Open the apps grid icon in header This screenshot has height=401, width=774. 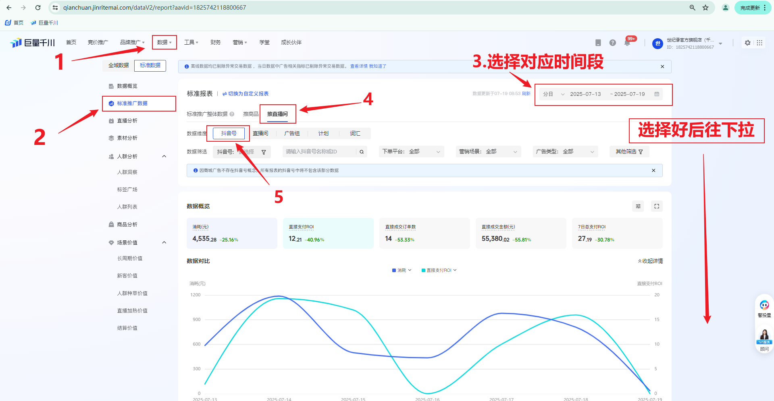(759, 43)
